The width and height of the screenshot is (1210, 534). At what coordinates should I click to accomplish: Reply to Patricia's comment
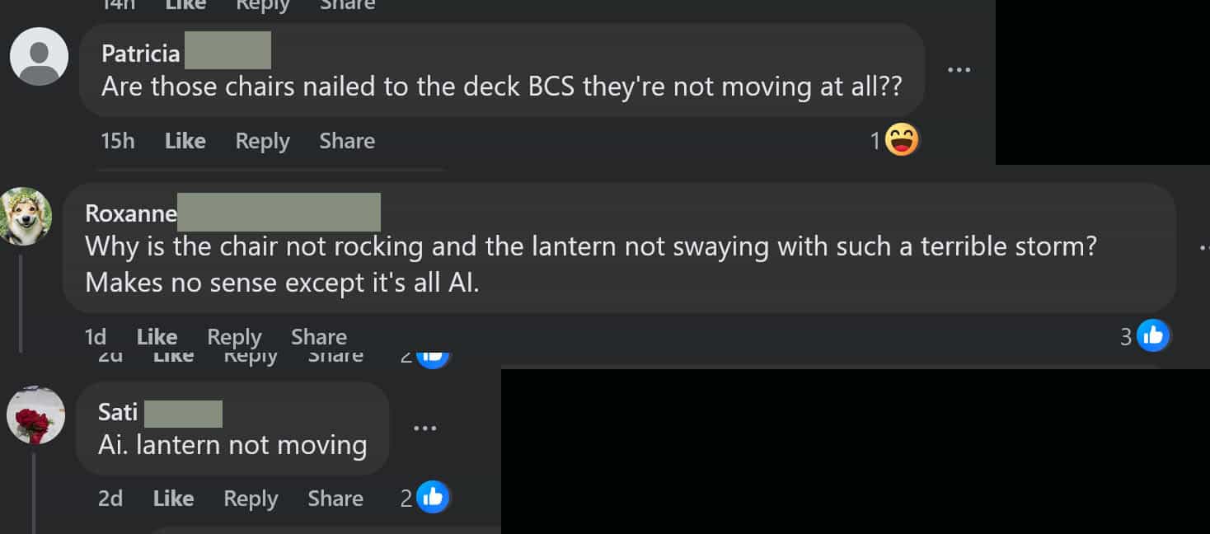262,141
